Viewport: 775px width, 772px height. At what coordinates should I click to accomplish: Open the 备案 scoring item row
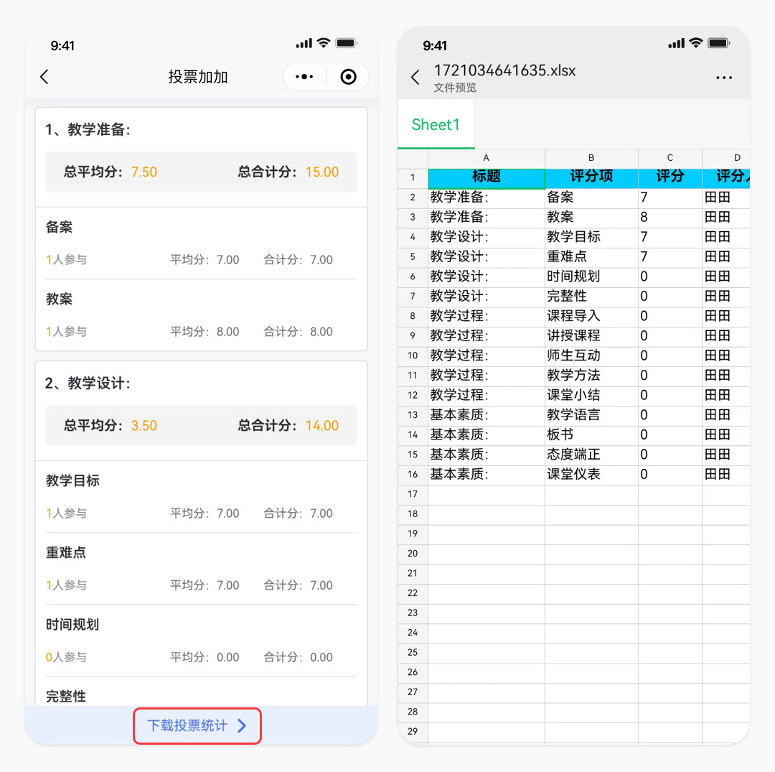tap(201, 243)
